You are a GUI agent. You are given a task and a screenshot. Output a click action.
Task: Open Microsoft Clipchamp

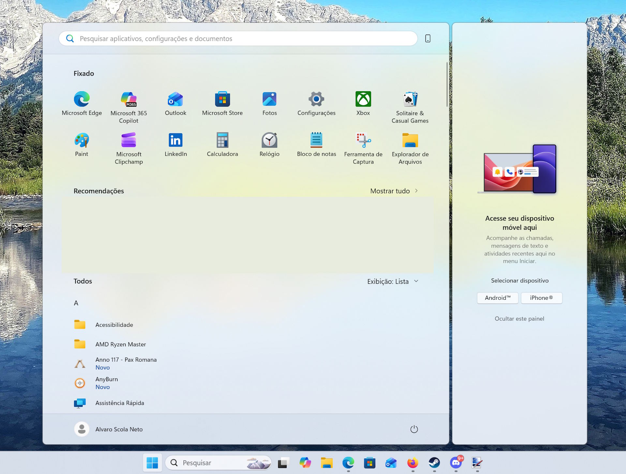tap(128, 148)
